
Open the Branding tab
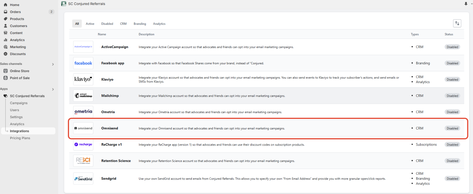[x=140, y=24]
